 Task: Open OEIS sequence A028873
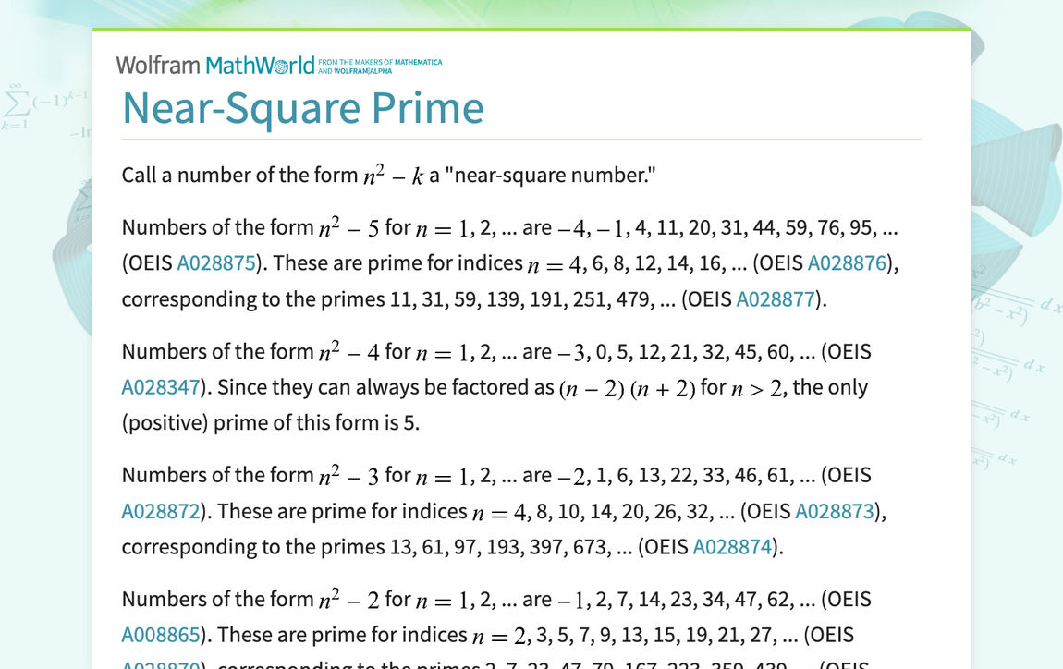click(x=834, y=511)
